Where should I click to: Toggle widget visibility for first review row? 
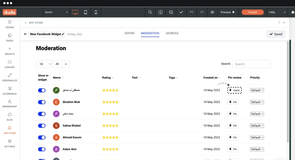(42, 90)
